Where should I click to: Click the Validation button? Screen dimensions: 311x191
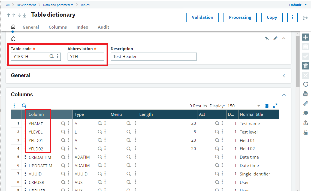click(203, 17)
